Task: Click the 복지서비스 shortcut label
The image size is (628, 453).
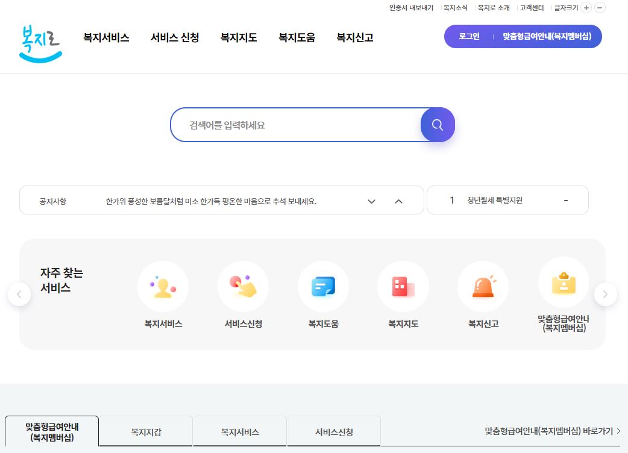Action: tap(163, 323)
